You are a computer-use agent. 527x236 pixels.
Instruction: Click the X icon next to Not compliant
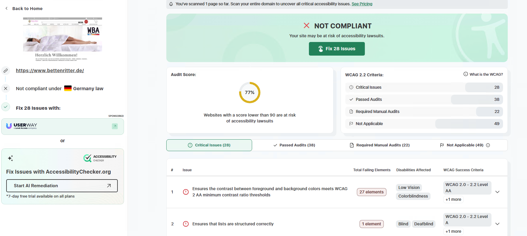coord(6,88)
